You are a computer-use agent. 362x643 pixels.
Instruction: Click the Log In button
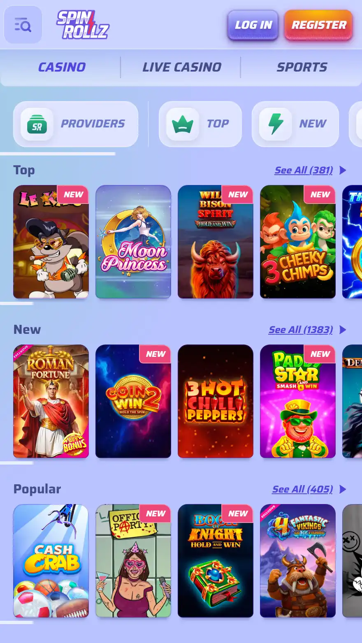click(253, 25)
